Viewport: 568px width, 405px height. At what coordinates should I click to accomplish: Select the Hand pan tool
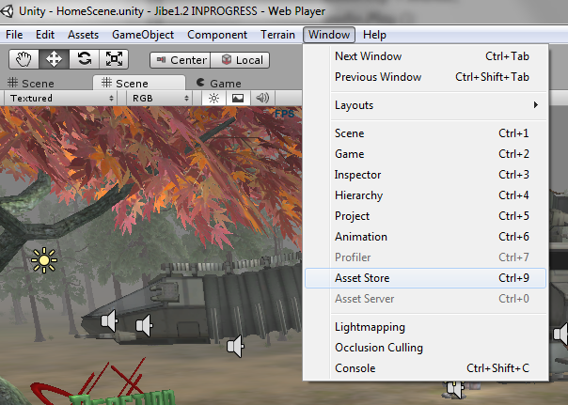coord(24,59)
